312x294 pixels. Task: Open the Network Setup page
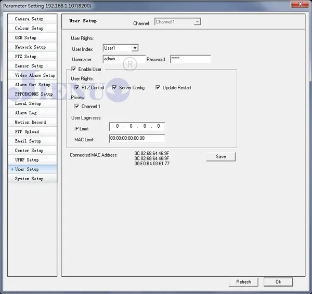pyautogui.click(x=32, y=47)
